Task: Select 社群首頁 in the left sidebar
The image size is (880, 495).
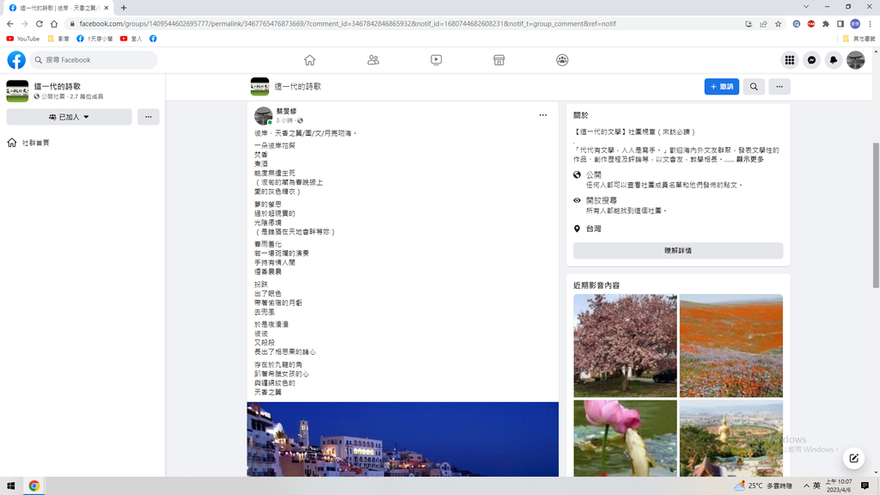Action: point(35,143)
